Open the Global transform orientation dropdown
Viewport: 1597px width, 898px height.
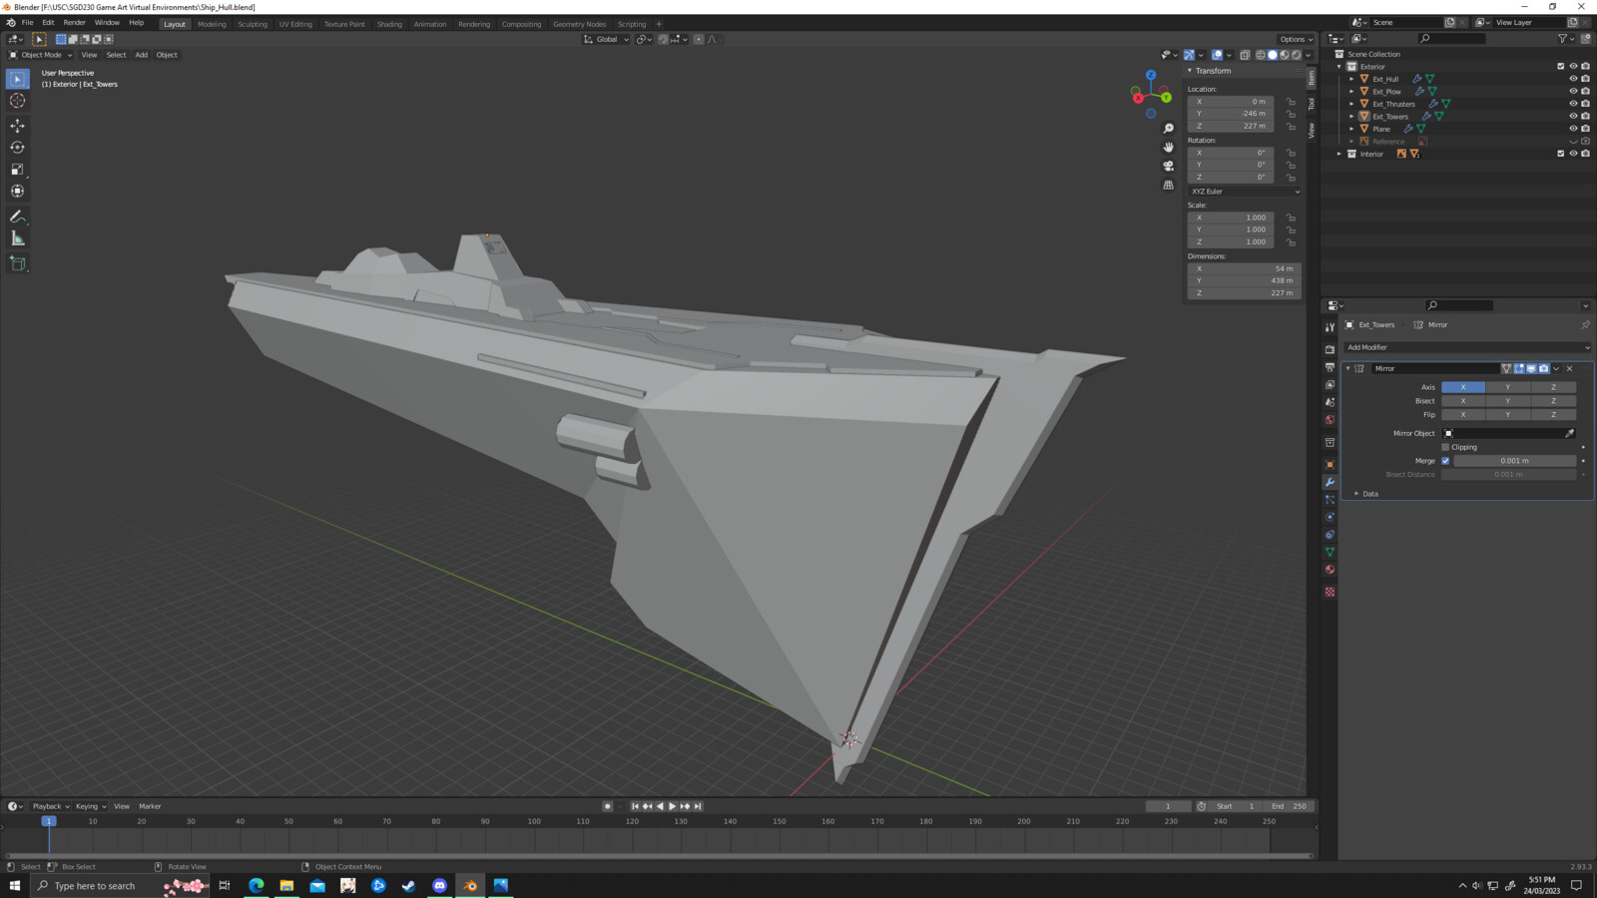pos(607,39)
